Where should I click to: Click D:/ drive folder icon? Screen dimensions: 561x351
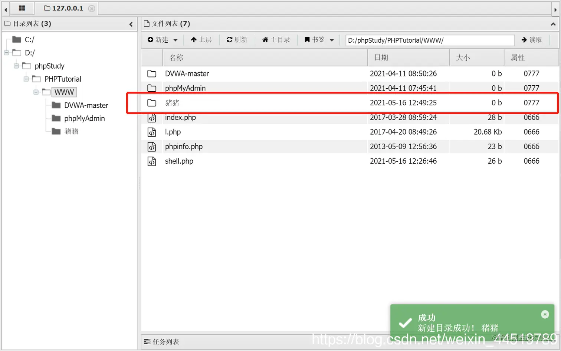click(x=17, y=52)
